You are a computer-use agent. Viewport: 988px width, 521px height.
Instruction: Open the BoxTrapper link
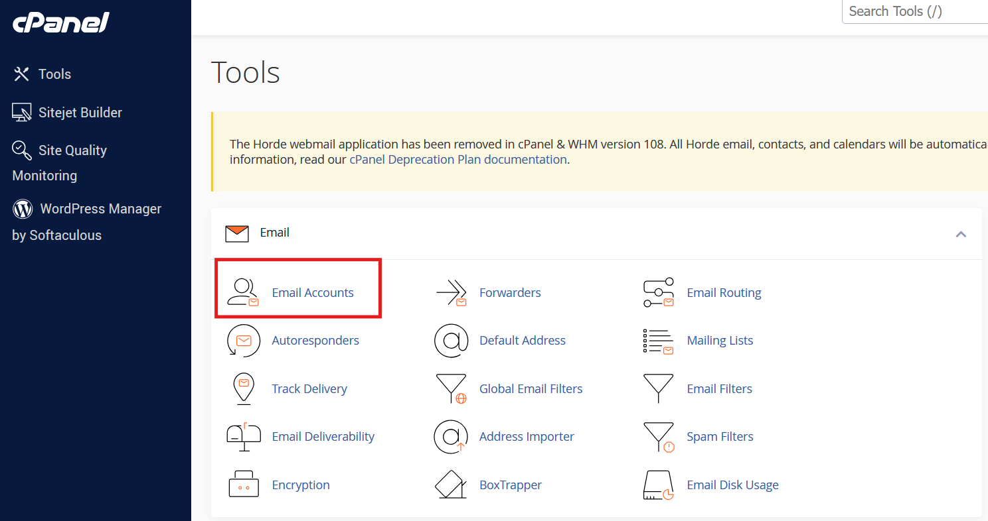[511, 485]
